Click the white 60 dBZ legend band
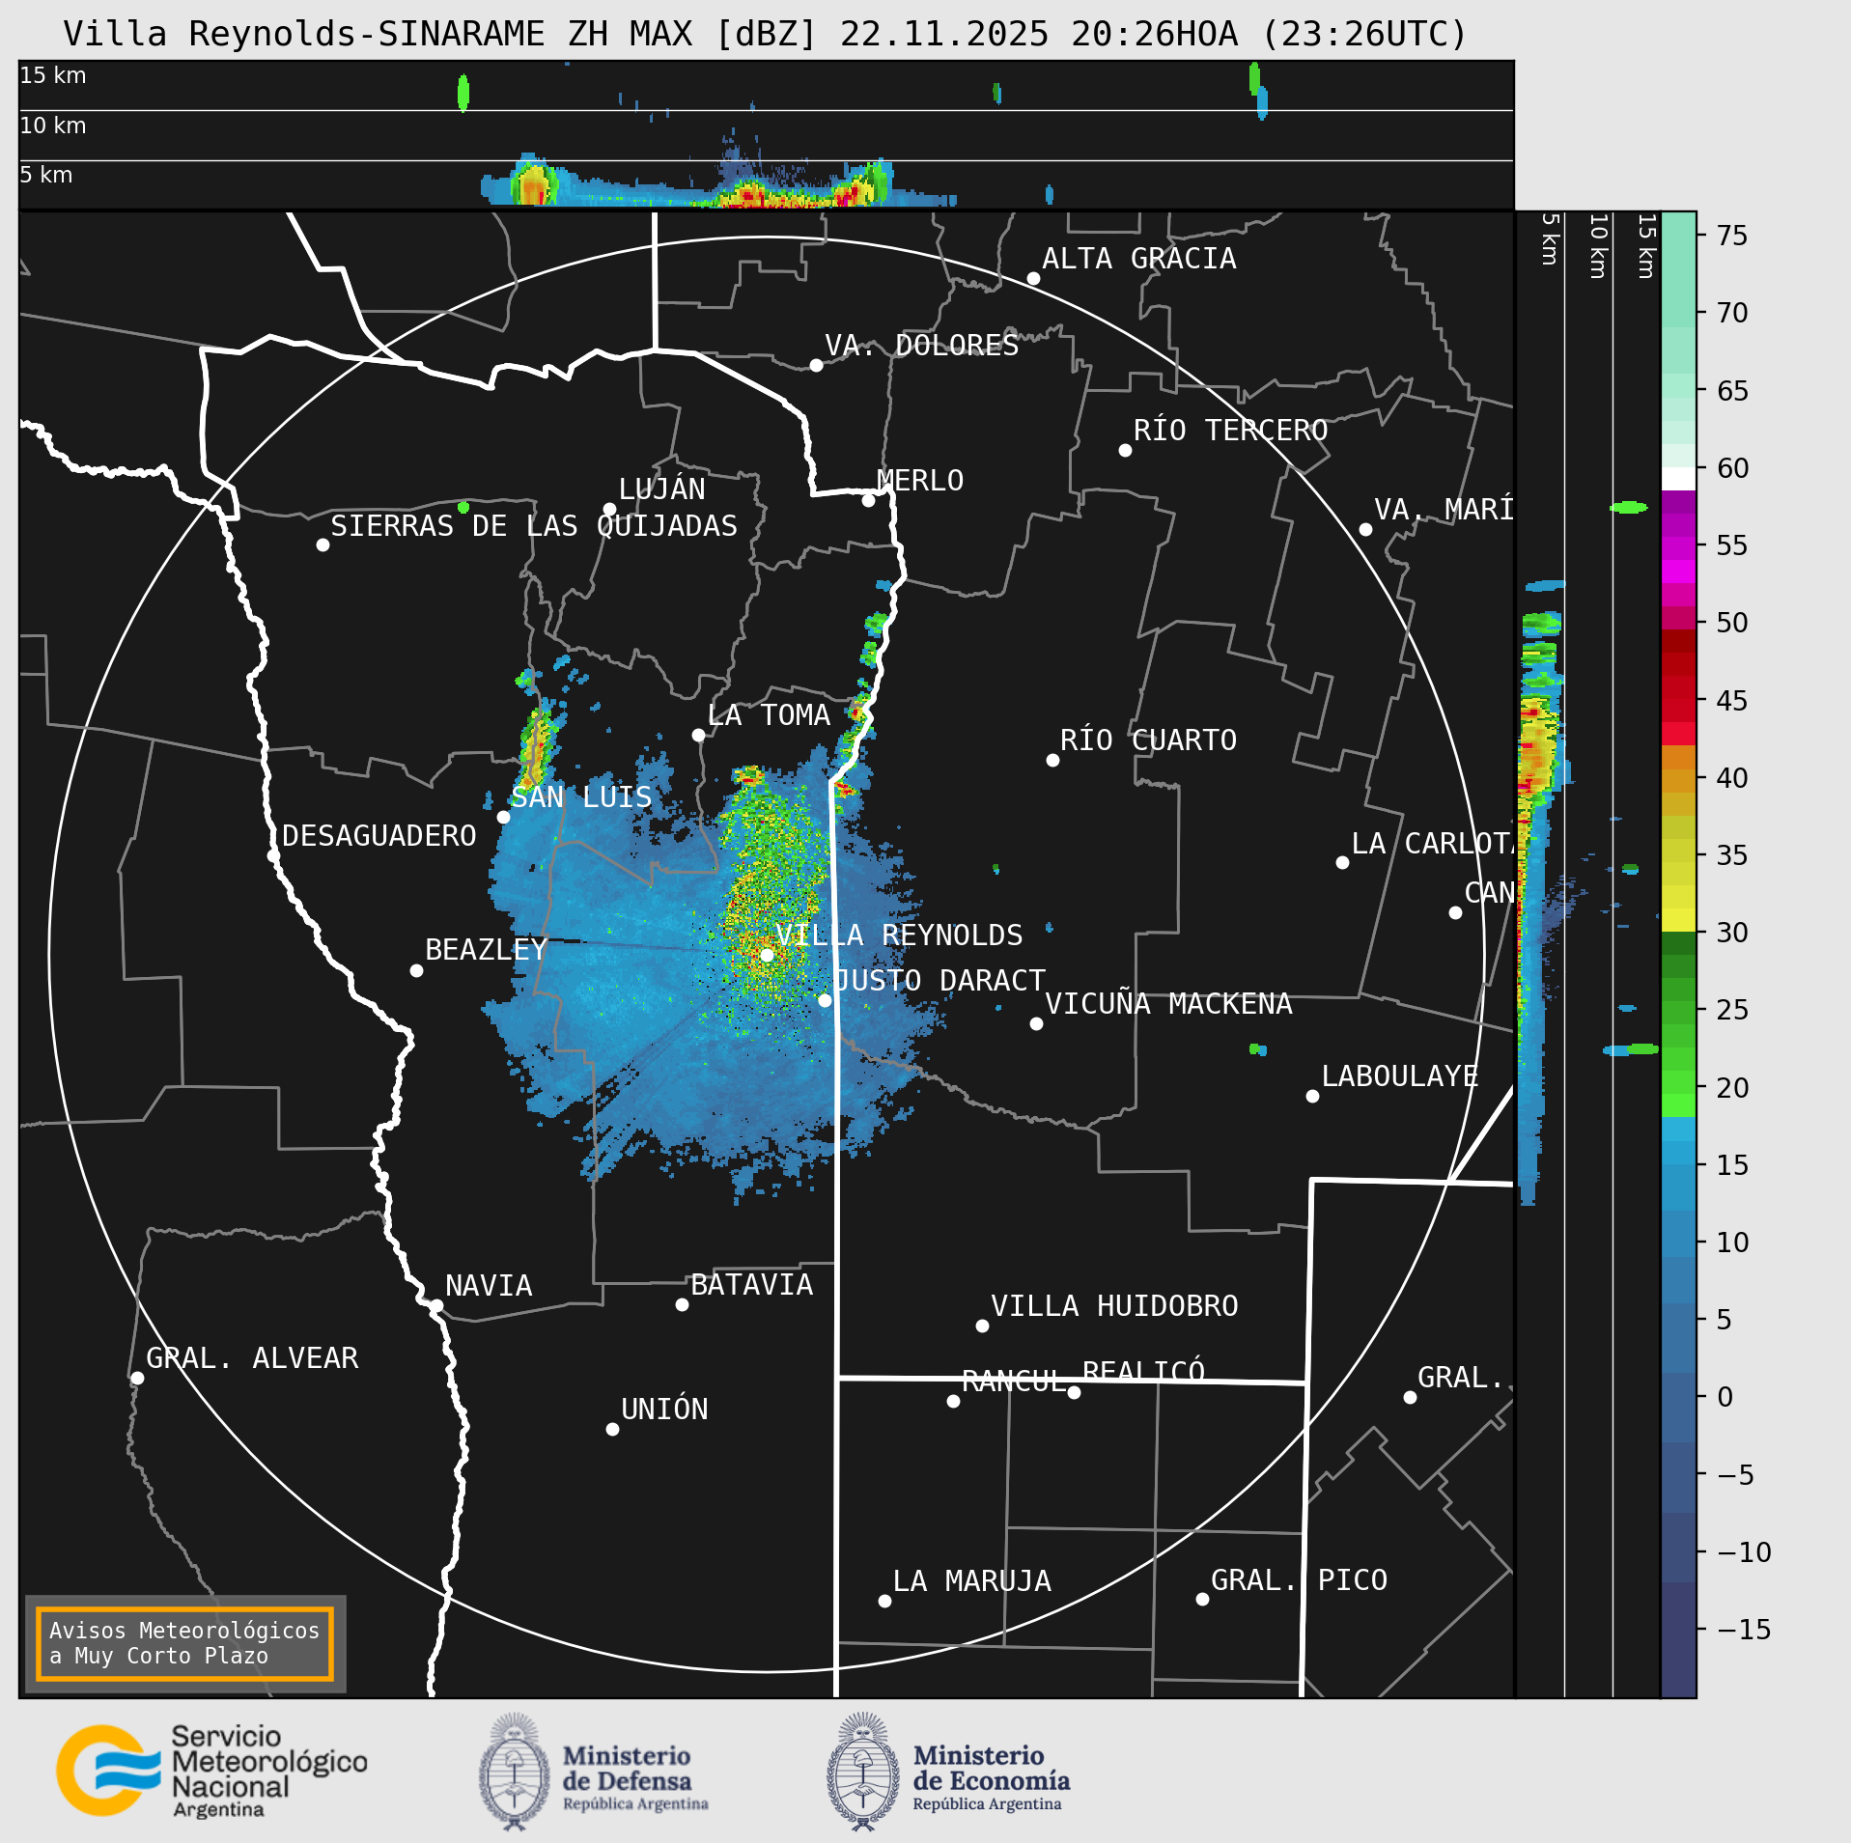1851x1843 pixels. click(1678, 479)
